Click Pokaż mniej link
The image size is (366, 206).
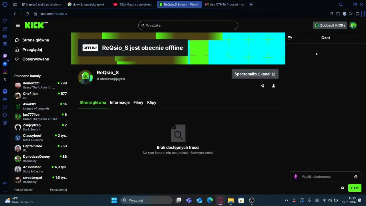point(58,190)
